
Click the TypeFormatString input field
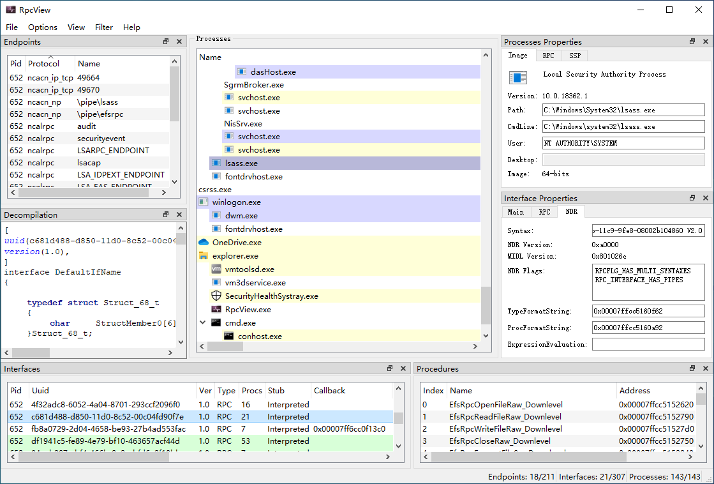648,311
